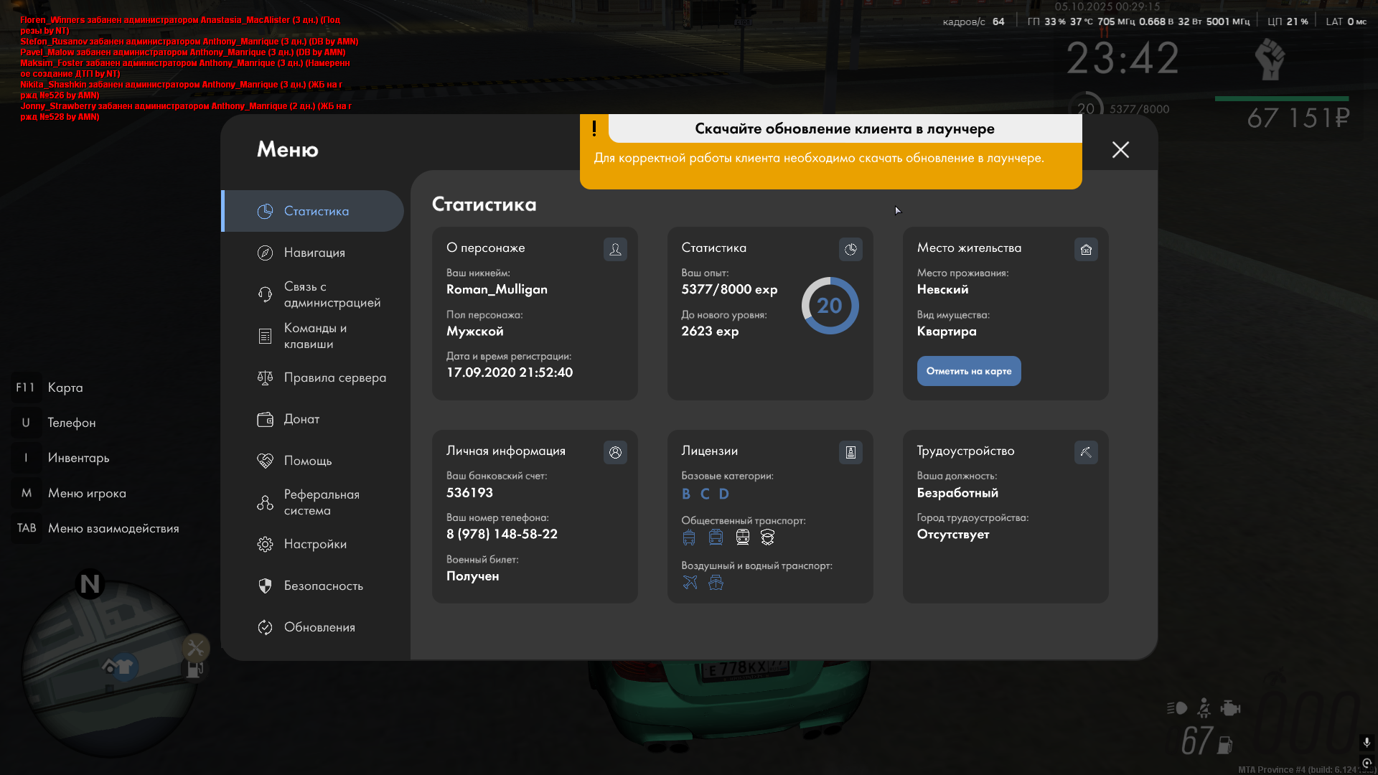Click the boat license icon
Screen dimensions: 1378x775
click(716, 583)
